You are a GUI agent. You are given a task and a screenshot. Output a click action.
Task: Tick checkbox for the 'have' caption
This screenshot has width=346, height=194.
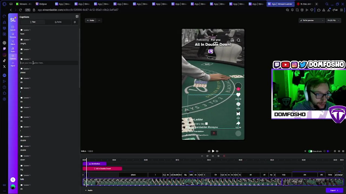[22, 30]
